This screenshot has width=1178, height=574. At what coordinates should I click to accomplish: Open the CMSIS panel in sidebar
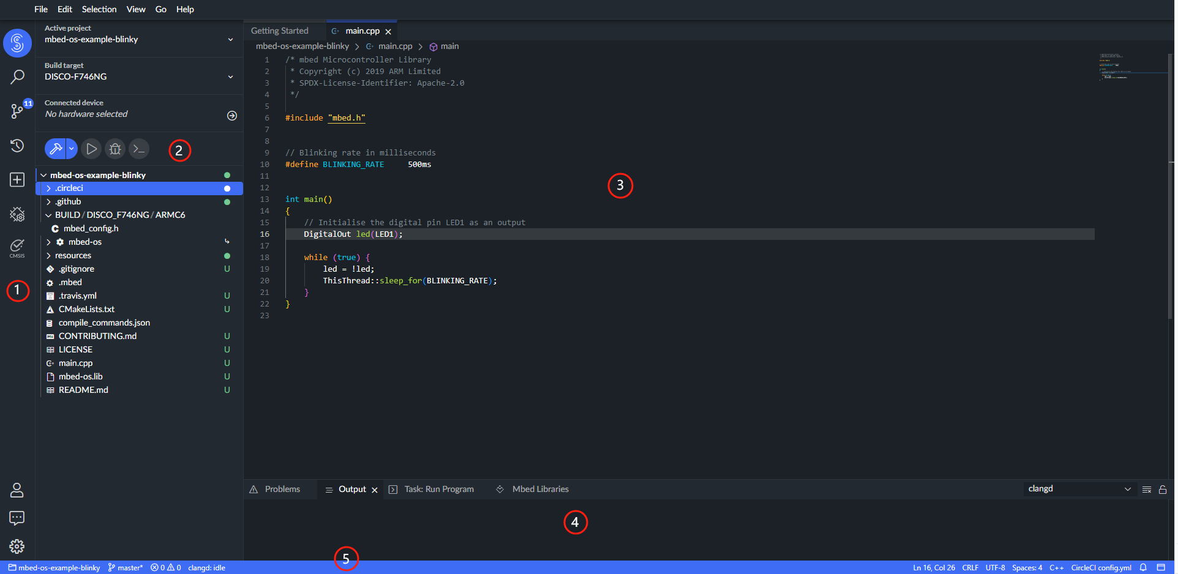coord(17,248)
